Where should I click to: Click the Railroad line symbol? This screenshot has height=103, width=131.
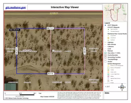(105, 51)
